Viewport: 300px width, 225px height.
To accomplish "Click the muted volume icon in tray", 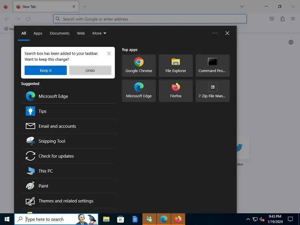I will click(x=262, y=219).
